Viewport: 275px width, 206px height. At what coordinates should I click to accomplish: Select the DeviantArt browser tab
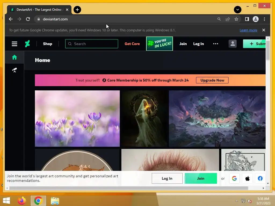pyautogui.click(x=39, y=10)
